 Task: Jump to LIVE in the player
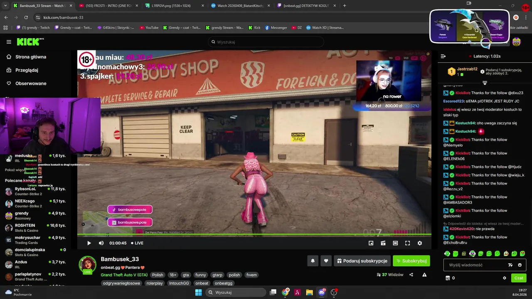[x=137, y=243]
